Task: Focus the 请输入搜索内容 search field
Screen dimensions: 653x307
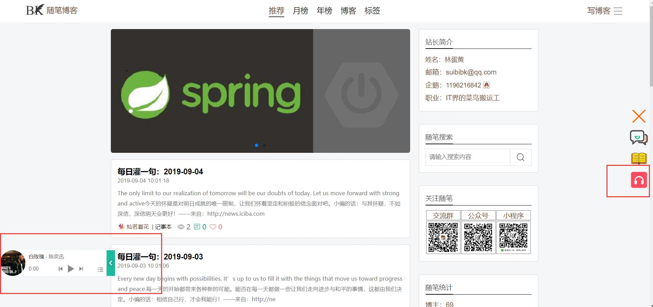Action: click(468, 157)
